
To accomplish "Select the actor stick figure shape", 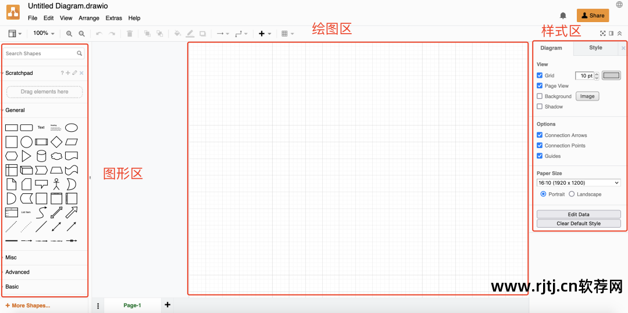I will 56,184.
